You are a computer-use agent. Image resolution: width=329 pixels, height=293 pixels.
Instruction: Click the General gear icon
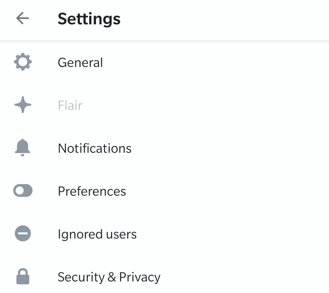(x=23, y=62)
